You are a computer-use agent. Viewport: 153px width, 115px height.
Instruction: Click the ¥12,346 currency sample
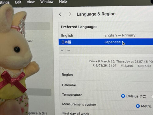pyautogui.click(x=127, y=66)
